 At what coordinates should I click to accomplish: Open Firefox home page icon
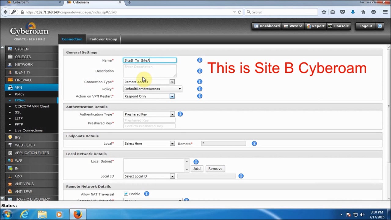tap(363, 12)
